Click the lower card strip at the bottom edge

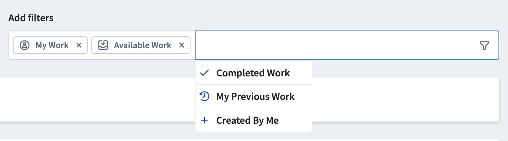(x=250, y=140)
